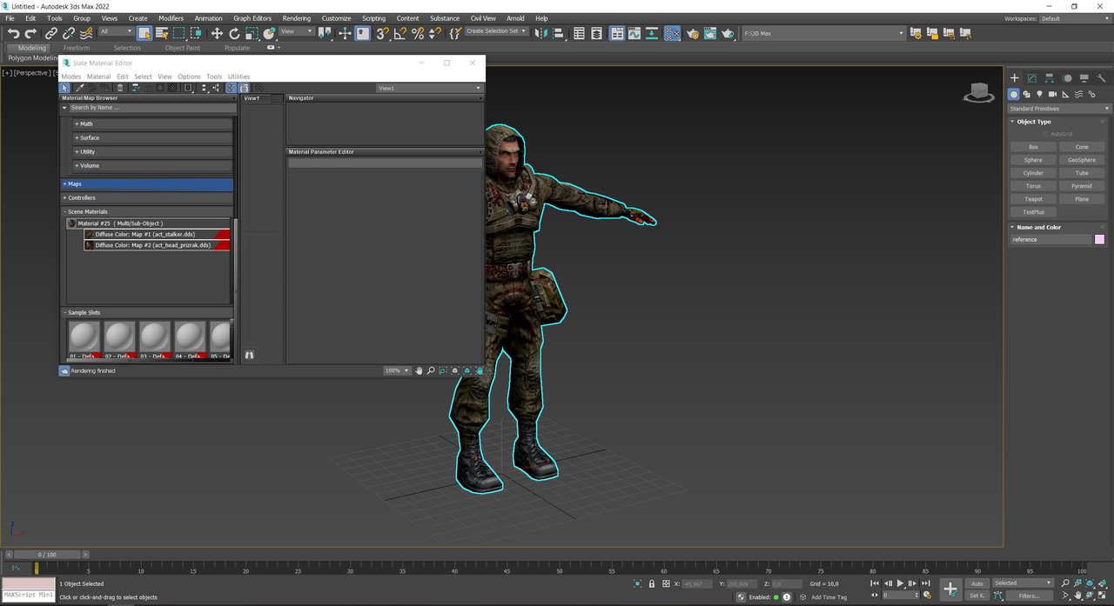Open Rendered Frame Window icon
The width and height of the screenshot is (1114, 606).
point(710,33)
